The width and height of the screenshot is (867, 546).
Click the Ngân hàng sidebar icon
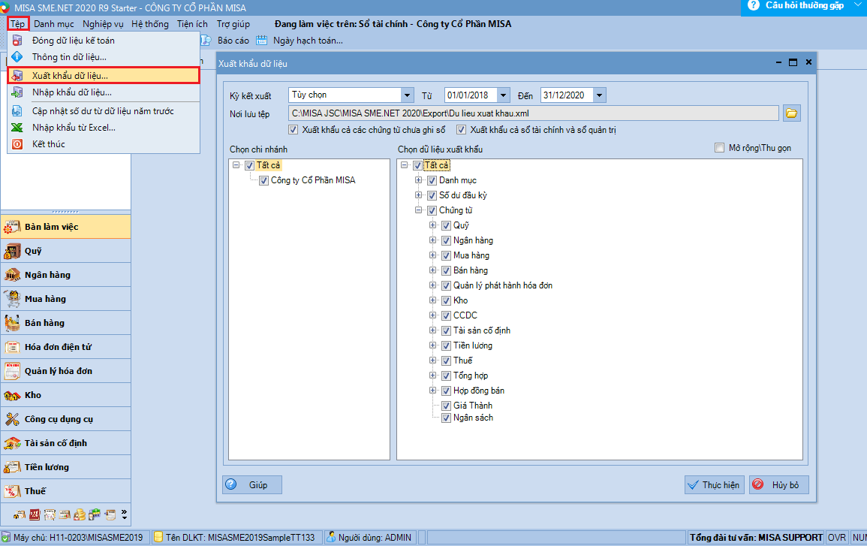12,274
